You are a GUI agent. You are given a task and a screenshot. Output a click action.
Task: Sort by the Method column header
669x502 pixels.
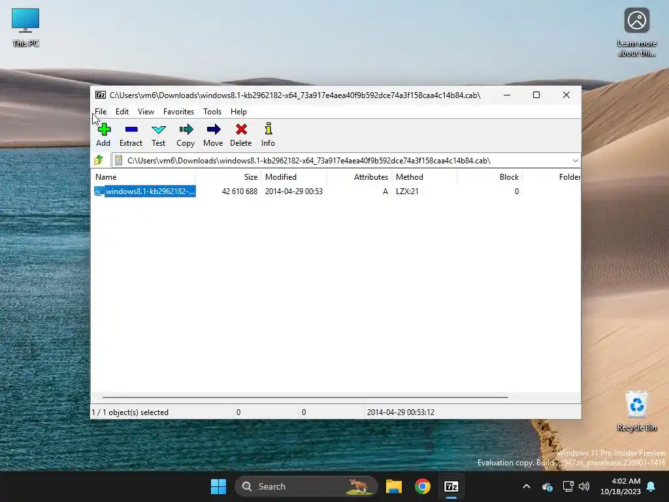tap(425, 176)
